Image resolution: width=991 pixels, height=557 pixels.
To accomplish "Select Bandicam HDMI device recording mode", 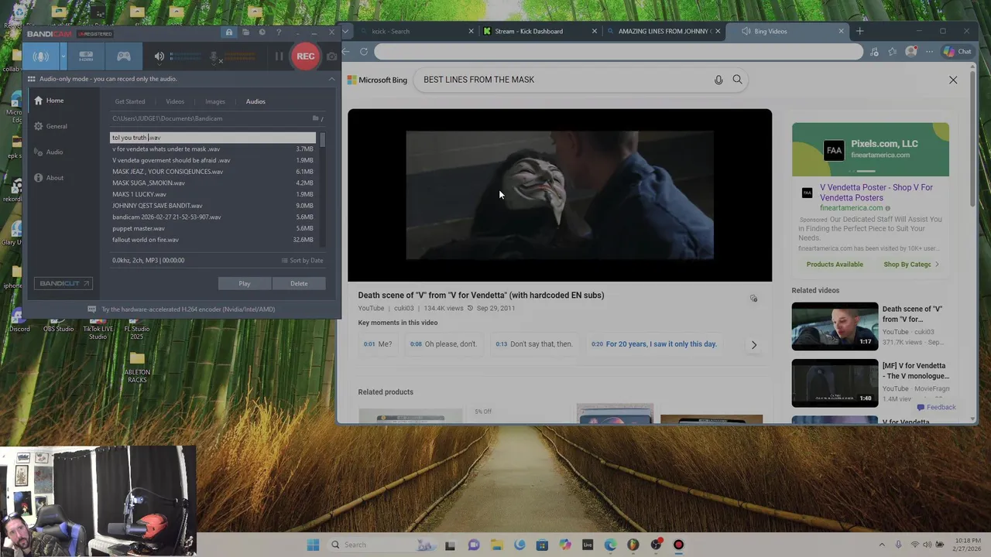I will [x=86, y=56].
